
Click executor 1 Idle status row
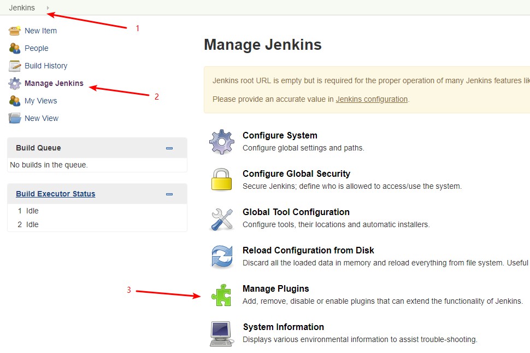97,211
